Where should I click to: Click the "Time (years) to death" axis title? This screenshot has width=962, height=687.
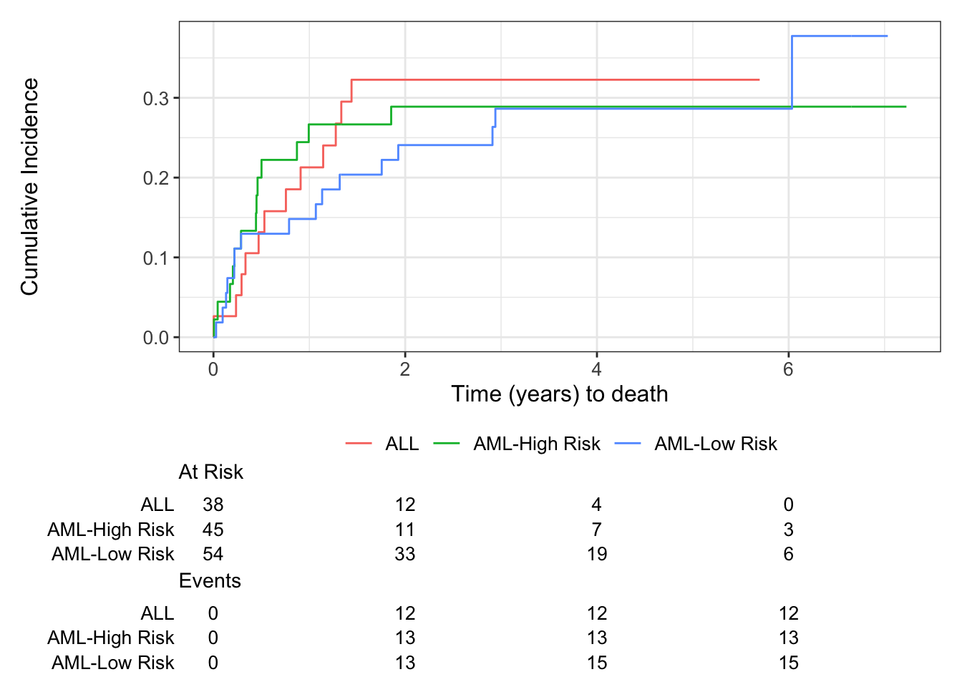tap(559, 394)
